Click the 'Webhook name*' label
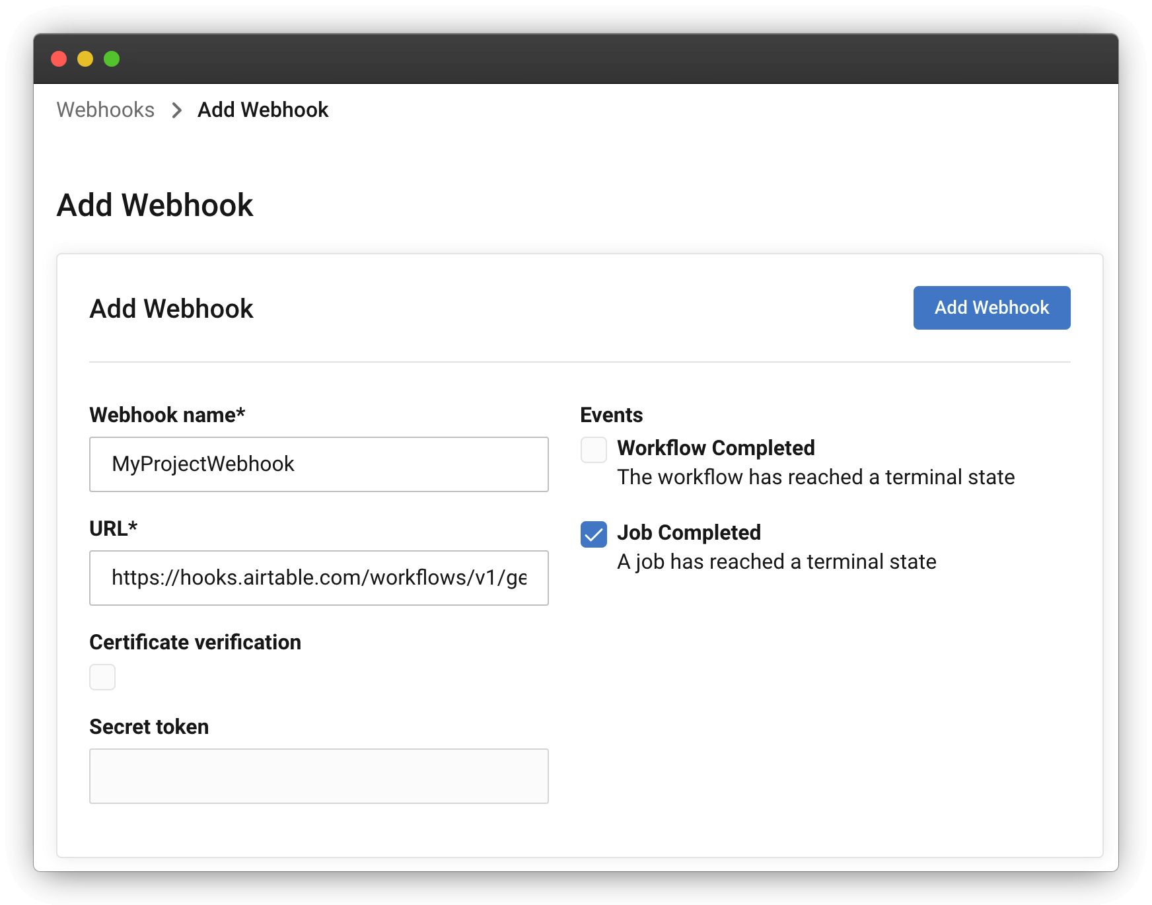Screen dimensions: 1152x905 click(168, 415)
